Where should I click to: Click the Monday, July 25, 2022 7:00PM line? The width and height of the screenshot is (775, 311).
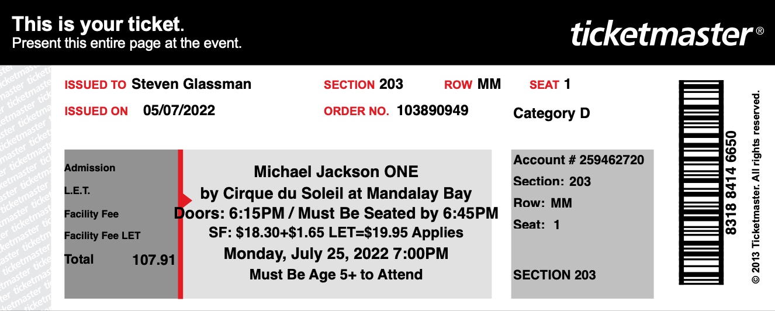tap(336, 254)
